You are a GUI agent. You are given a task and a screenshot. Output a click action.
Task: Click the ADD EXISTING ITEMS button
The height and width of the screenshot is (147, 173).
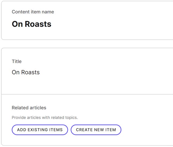point(40,130)
